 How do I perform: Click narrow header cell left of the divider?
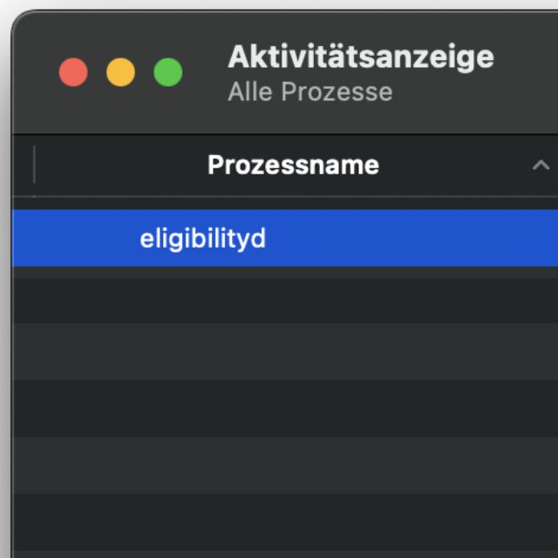coord(23,165)
